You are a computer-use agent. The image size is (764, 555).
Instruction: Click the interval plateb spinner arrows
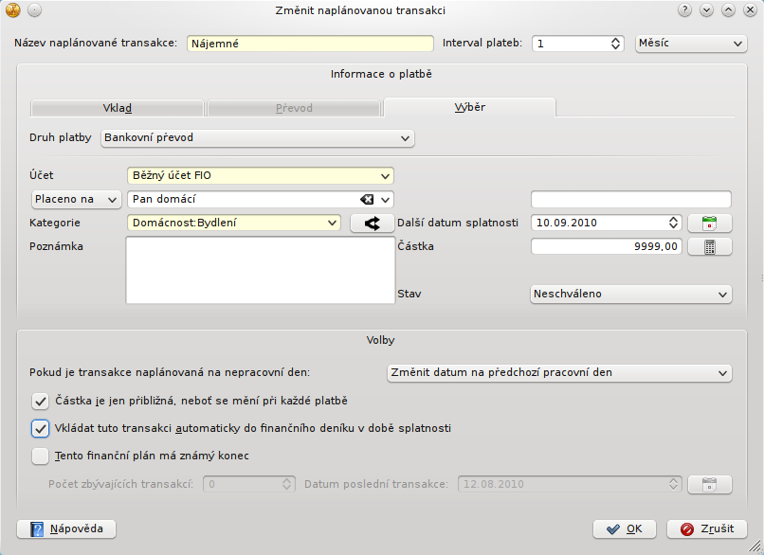(x=615, y=44)
